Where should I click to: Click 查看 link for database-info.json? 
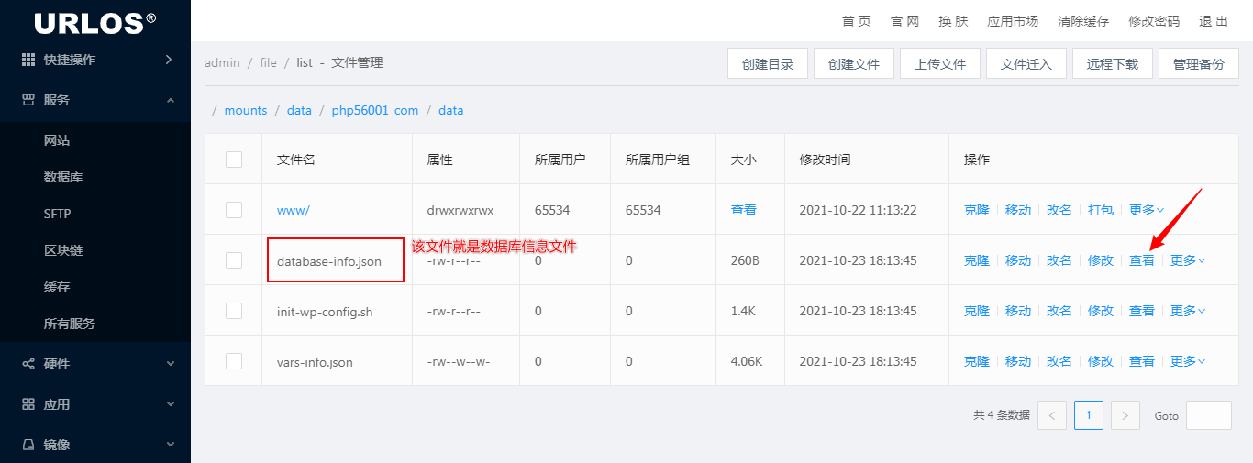coord(1142,260)
